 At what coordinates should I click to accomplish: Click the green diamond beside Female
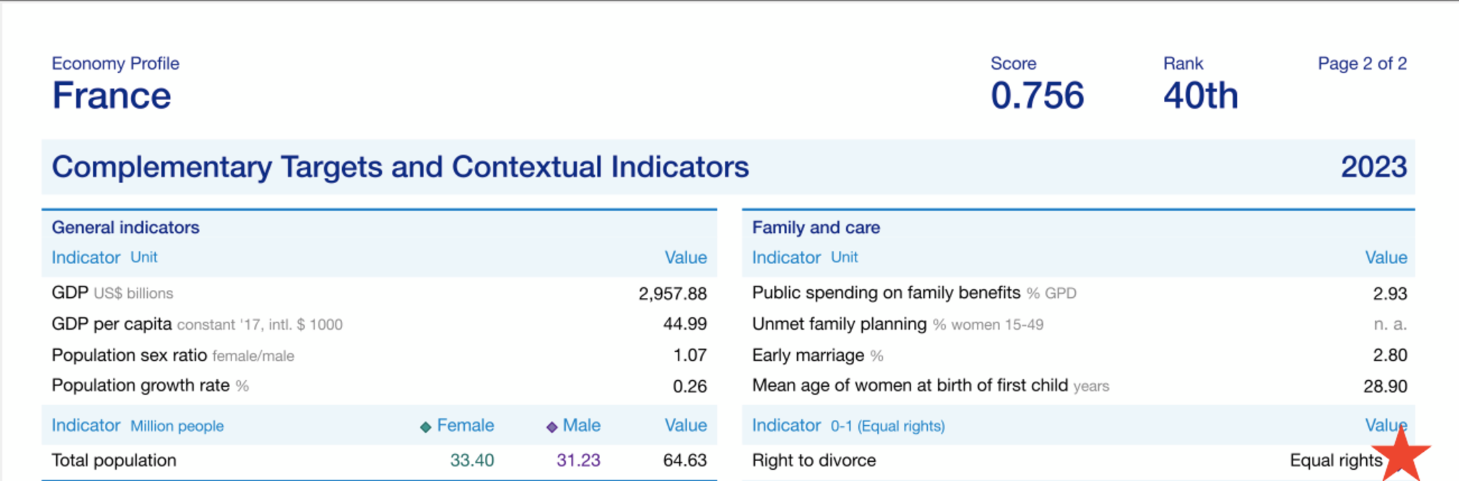(426, 427)
